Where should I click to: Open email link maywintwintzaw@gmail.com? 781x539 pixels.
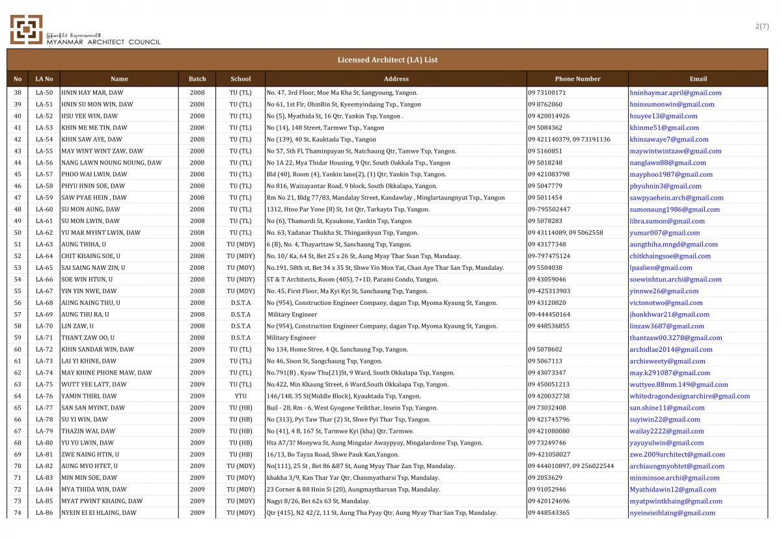[676, 151]
